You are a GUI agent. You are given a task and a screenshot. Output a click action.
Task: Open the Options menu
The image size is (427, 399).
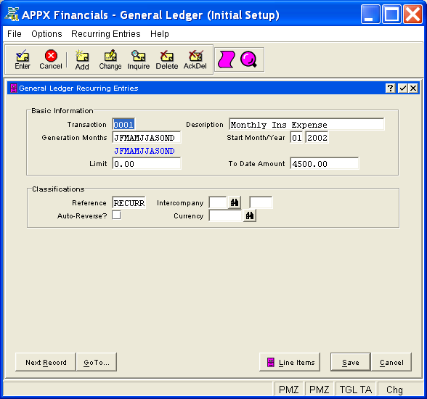[46, 34]
